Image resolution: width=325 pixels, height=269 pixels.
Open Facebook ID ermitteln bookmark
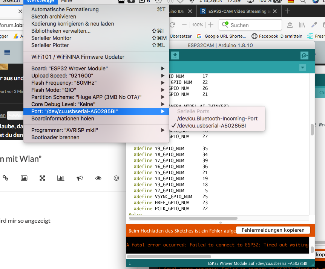(277, 36)
